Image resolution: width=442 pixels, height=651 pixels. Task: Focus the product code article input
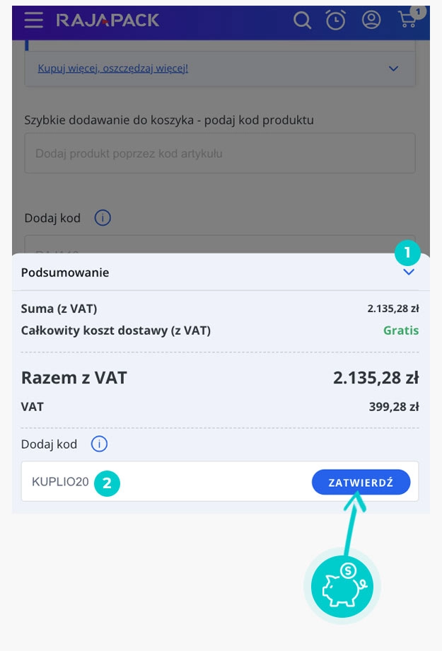click(219, 153)
